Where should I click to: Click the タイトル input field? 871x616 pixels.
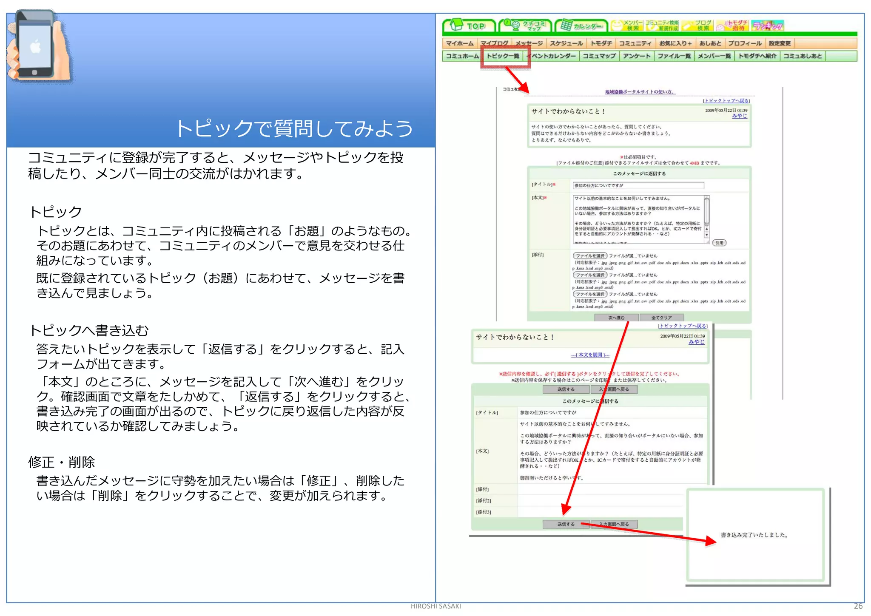point(638,185)
